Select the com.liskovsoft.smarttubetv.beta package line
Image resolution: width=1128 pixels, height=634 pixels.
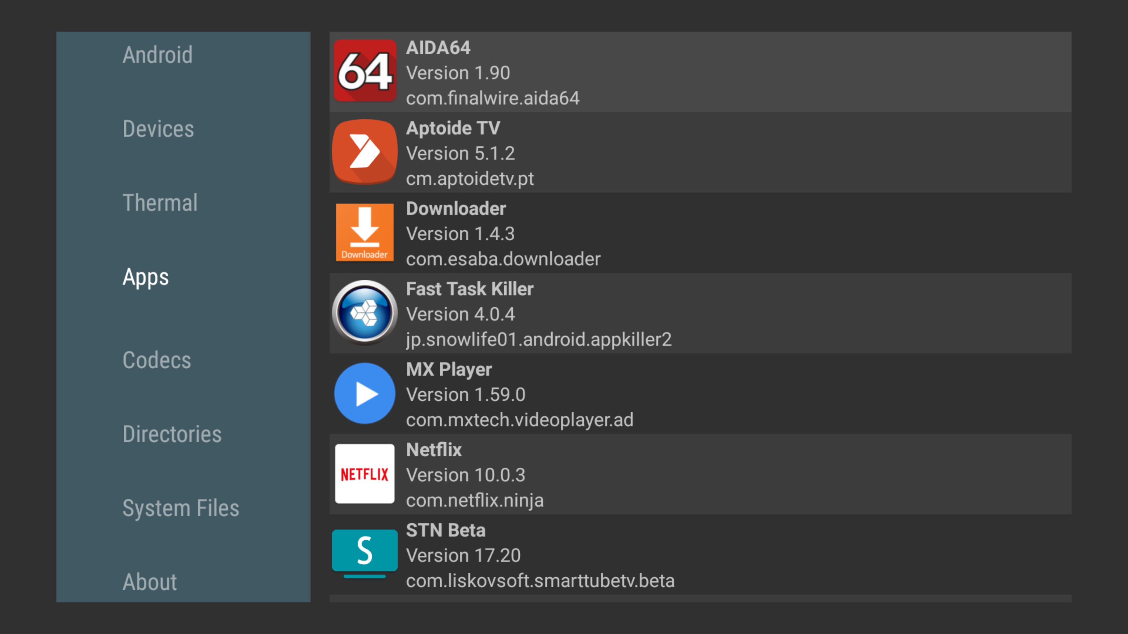(x=540, y=581)
